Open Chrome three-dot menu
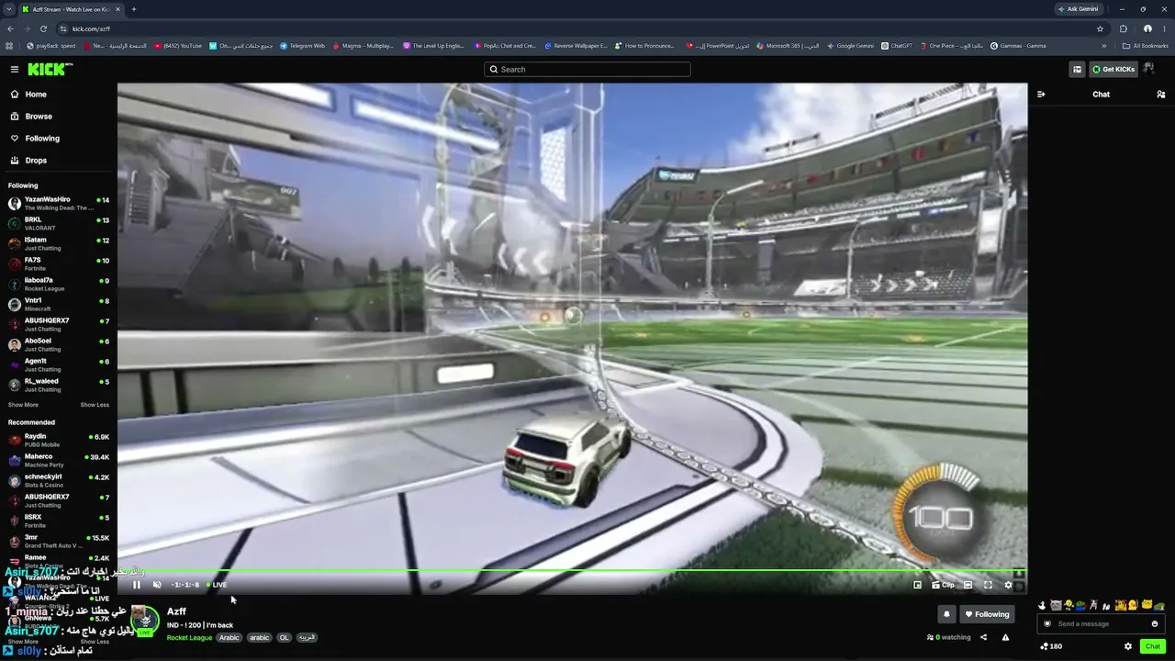 click(1164, 28)
